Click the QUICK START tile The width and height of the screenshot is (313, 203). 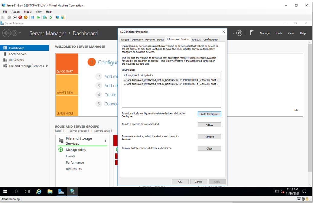point(67,64)
